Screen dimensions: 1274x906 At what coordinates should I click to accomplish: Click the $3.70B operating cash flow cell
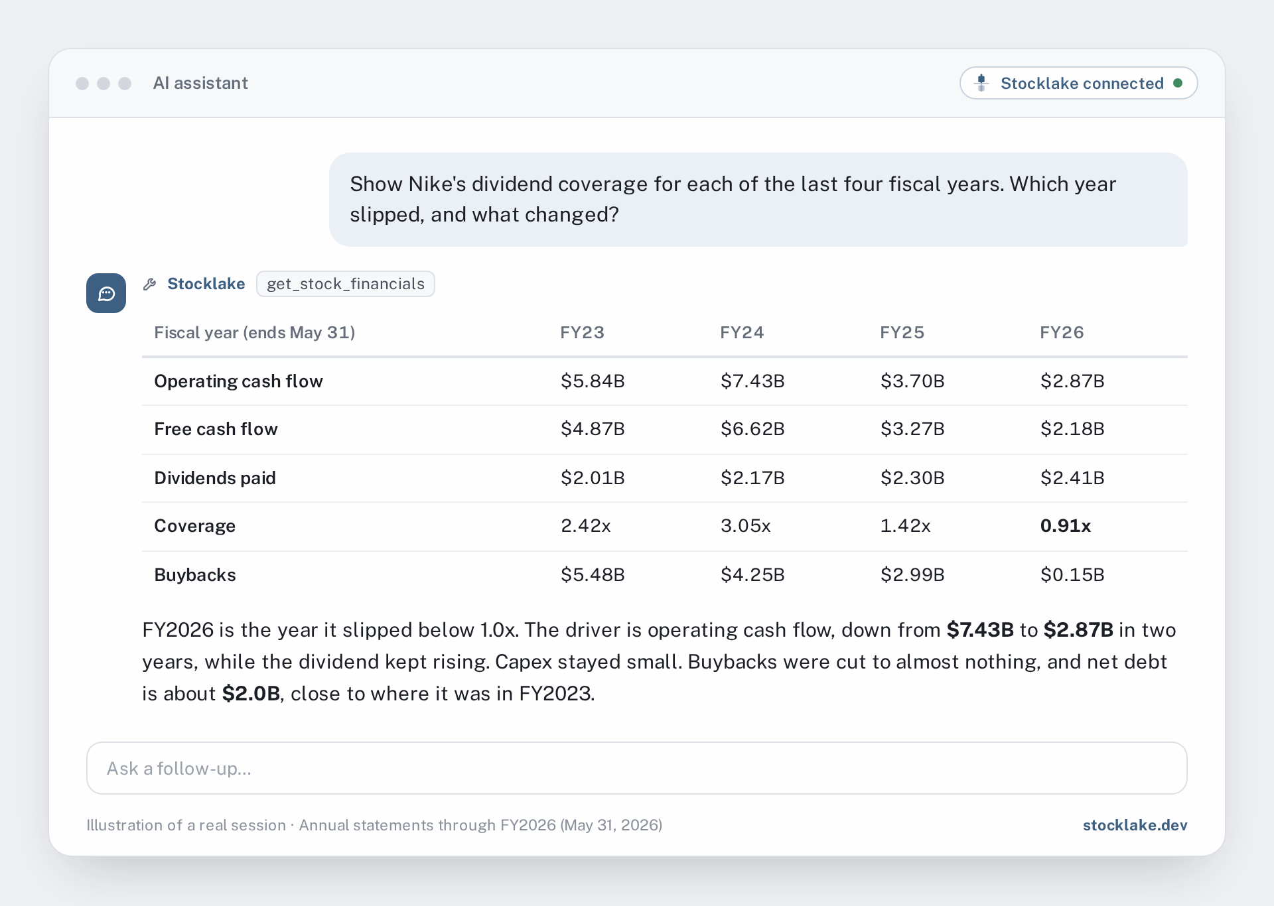point(912,381)
